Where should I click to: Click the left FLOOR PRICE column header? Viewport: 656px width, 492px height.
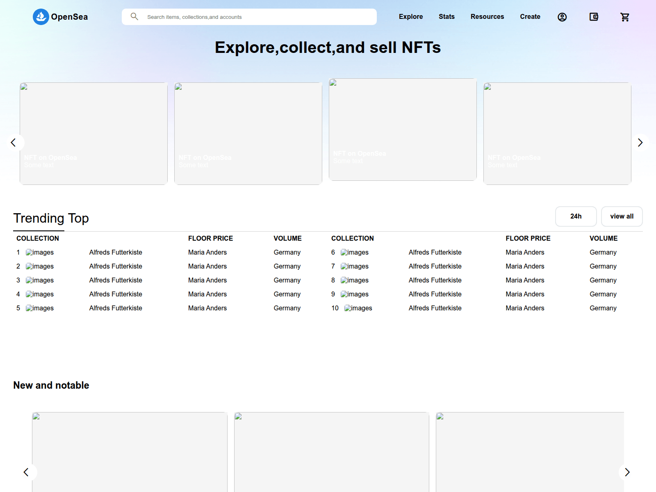(210, 239)
